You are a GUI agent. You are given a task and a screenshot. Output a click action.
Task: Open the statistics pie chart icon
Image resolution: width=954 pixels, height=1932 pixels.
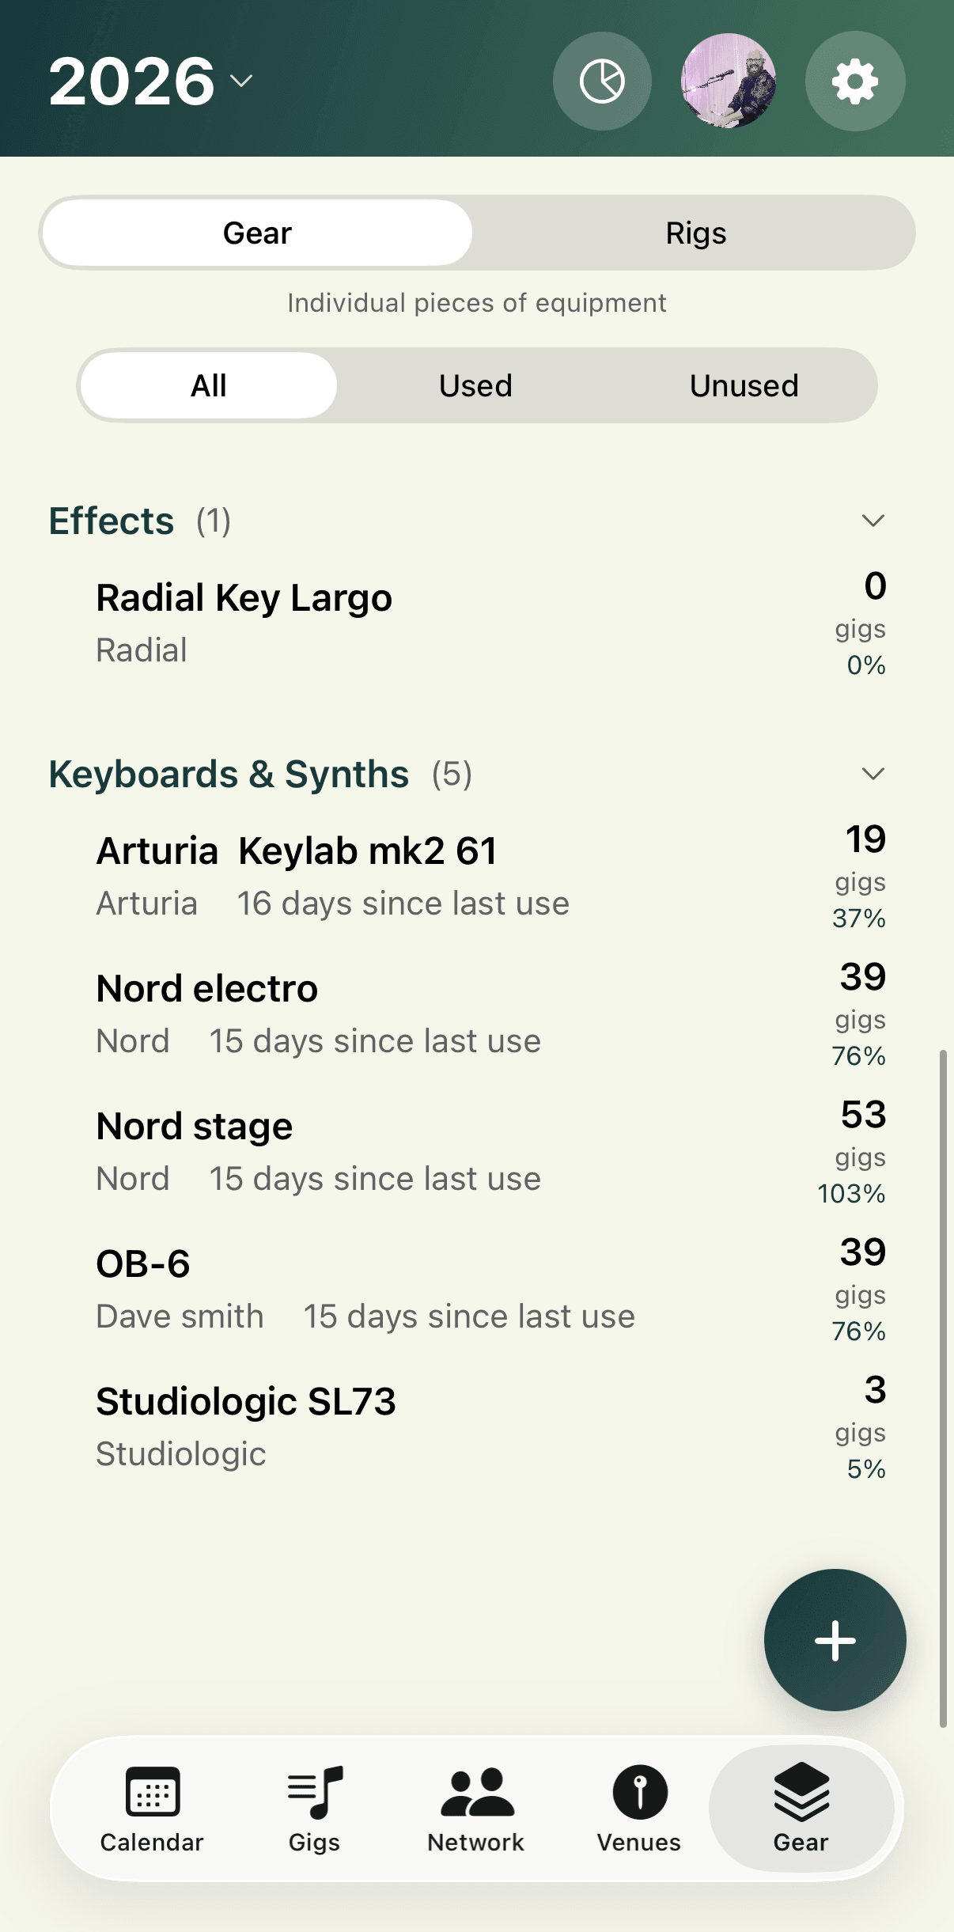[x=602, y=81]
